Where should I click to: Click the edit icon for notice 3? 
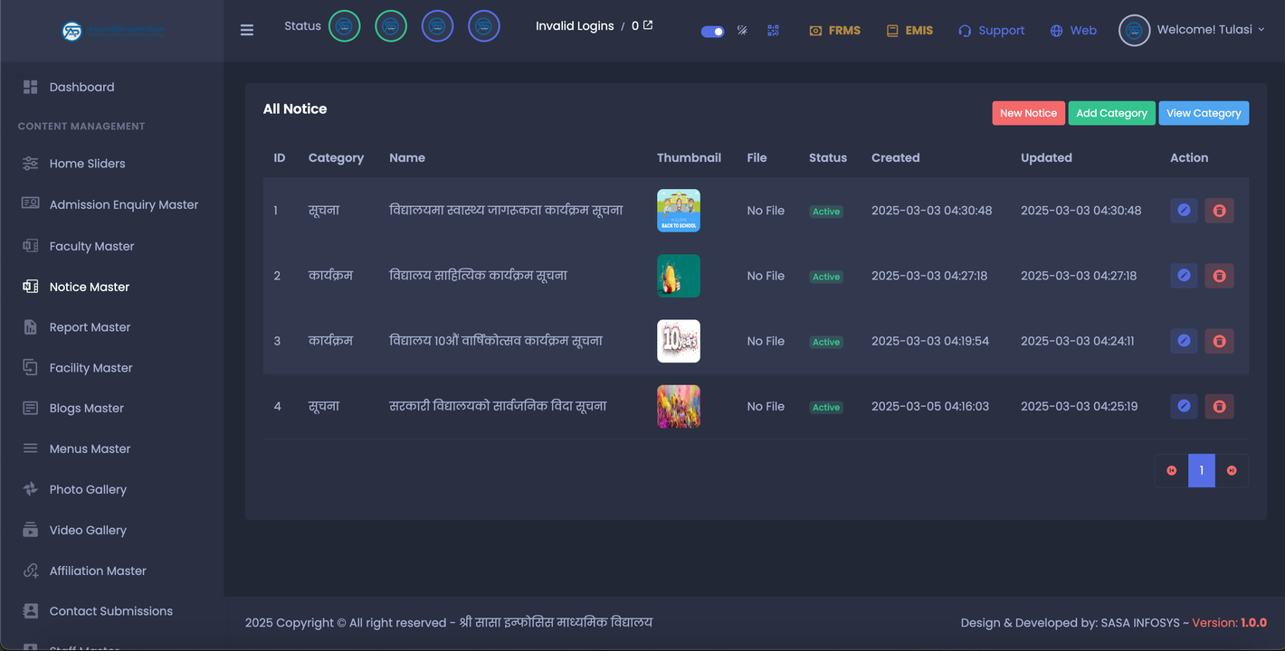[1184, 341]
